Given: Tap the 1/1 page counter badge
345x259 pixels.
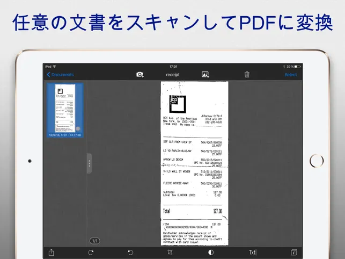Looking at the screenshot, I should (x=95, y=241).
